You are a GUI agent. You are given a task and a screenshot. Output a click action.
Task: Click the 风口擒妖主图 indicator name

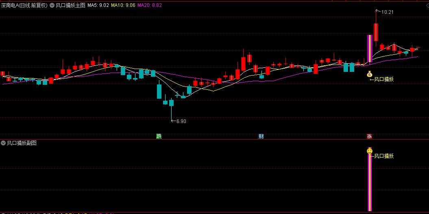(x=71, y=5)
